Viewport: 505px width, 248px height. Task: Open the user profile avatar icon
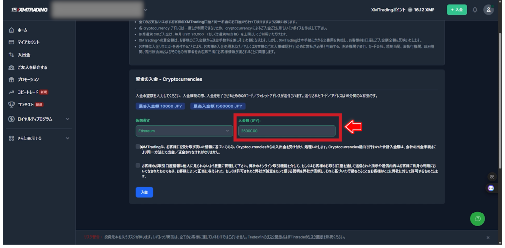click(x=488, y=10)
